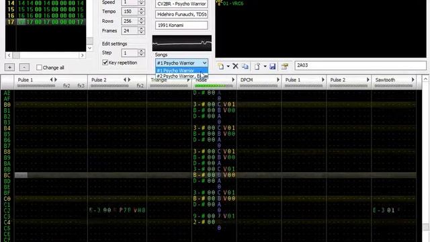Click the new instrument icon
This screenshot has height=242, width=430.
pos(221,67)
